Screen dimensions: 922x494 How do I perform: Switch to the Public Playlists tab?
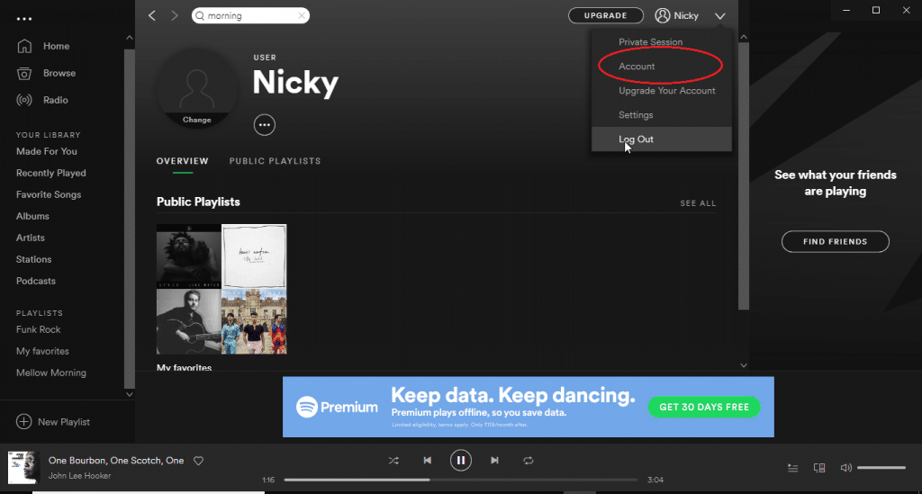click(276, 161)
